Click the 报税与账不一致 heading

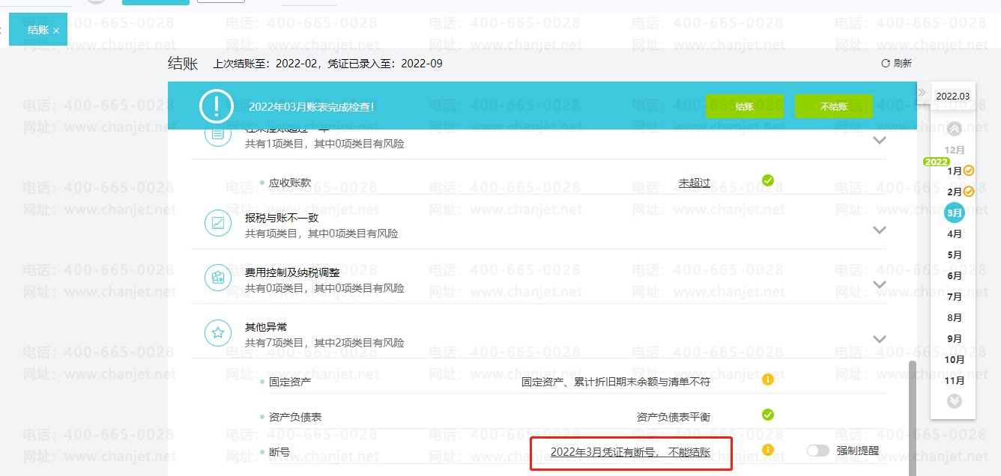pos(282,218)
